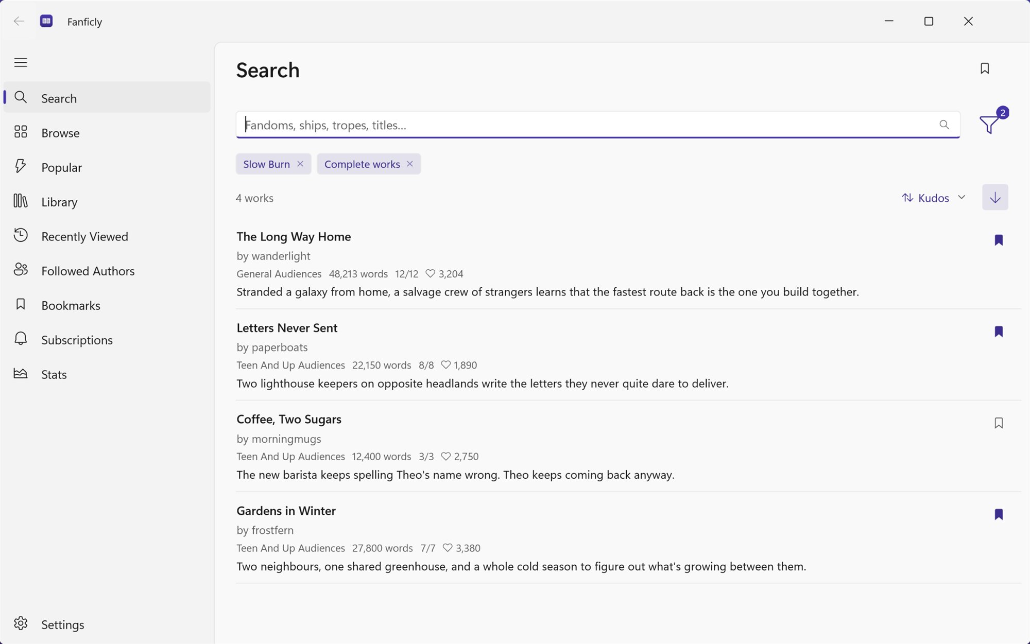Unbookmark The Long Way Home
The width and height of the screenshot is (1030, 644).
coord(999,240)
